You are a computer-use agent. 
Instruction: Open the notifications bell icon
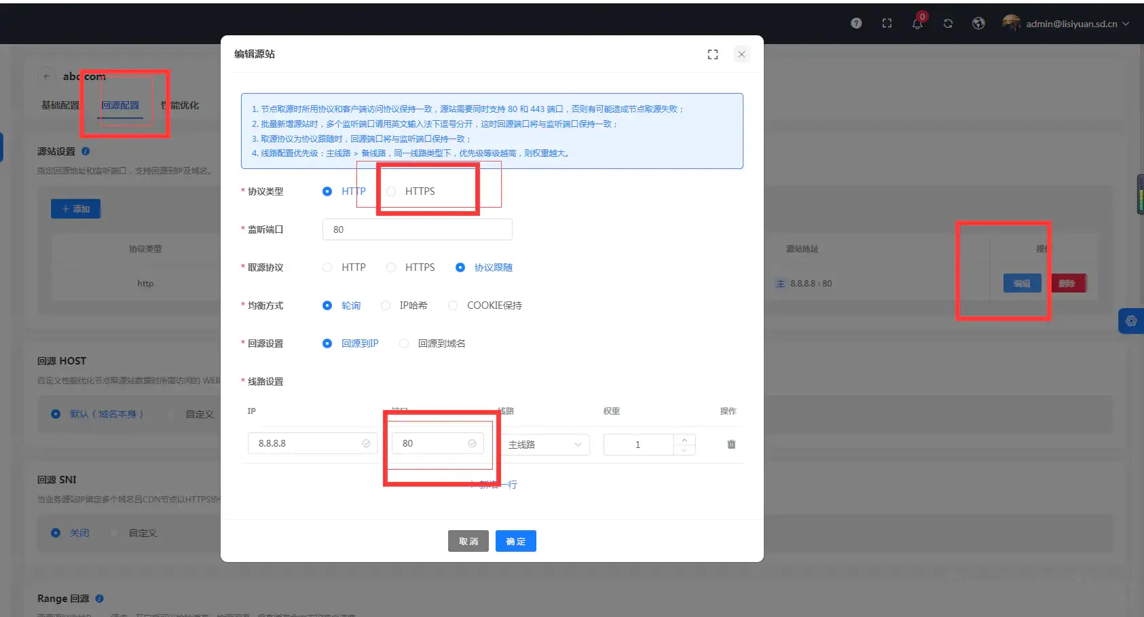917,23
